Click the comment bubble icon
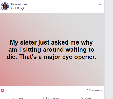The width and height of the screenshot is (113, 99). pos(45,98)
